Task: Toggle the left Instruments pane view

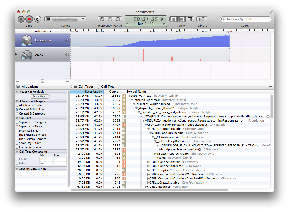Action: [x=174, y=19]
